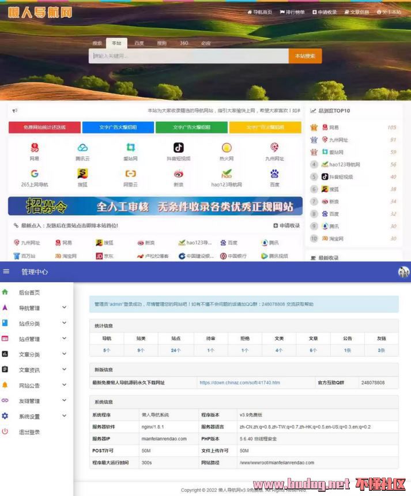The image size is (411, 496).
Task: Open hao123导航网 in TOP10 list
Action: pyautogui.click(x=341, y=164)
